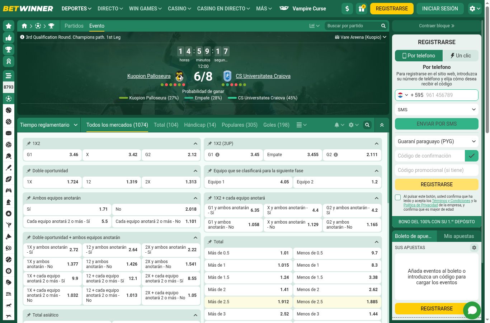Screen dimensions: 490x323
Task: Open the CASINO EN DIRECTO menu
Action: 223,9
